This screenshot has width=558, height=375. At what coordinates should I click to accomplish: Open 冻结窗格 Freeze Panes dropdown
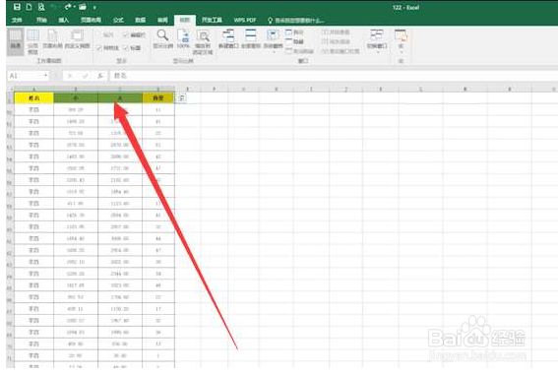coord(274,41)
